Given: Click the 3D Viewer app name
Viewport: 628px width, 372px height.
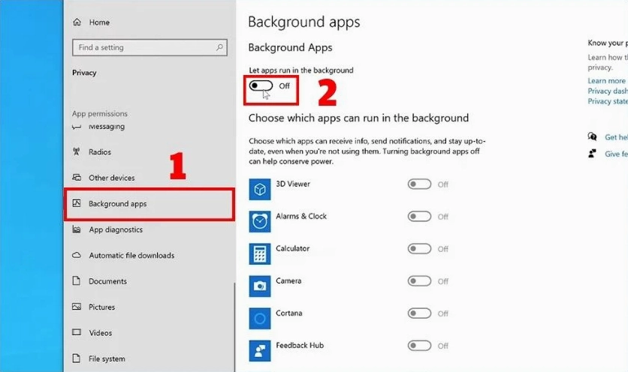Looking at the screenshot, I should click(293, 184).
